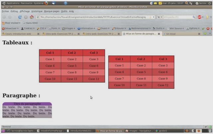
Task: Reload the current page
Action: pos(20,17)
